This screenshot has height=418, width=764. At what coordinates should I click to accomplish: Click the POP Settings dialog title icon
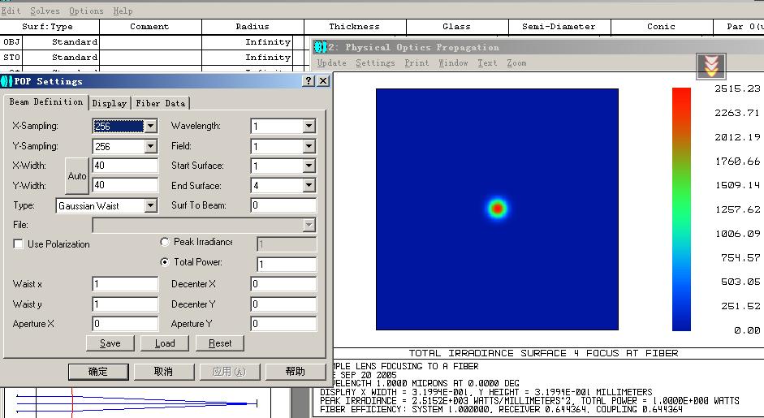(x=6, y=81)
